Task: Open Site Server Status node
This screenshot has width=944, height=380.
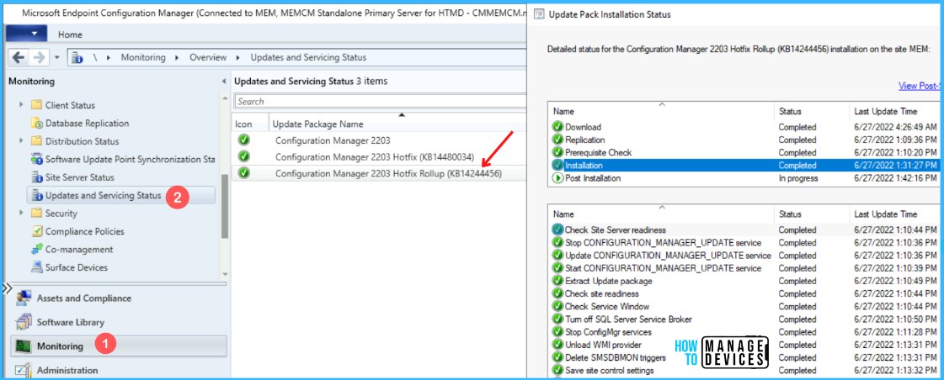Action: [80, 177]
